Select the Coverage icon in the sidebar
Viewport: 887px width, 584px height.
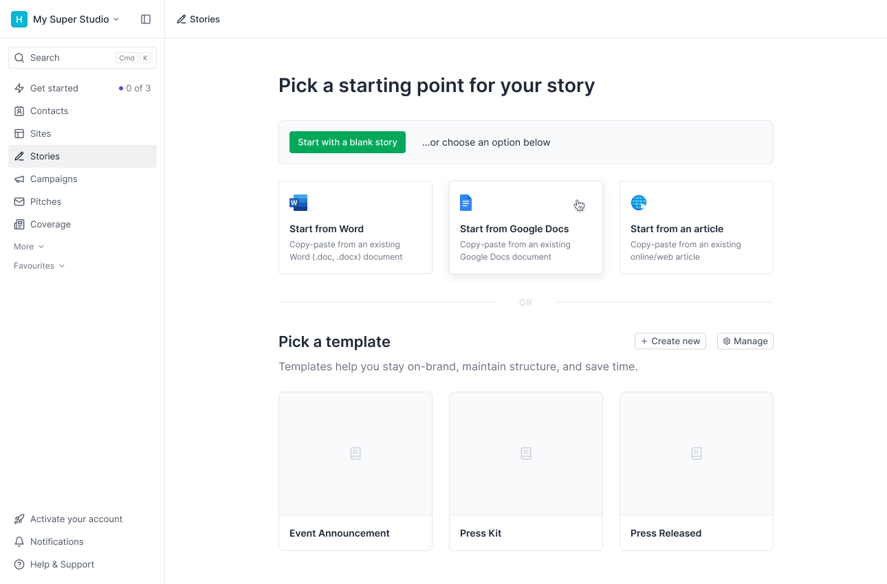point(19,224)
